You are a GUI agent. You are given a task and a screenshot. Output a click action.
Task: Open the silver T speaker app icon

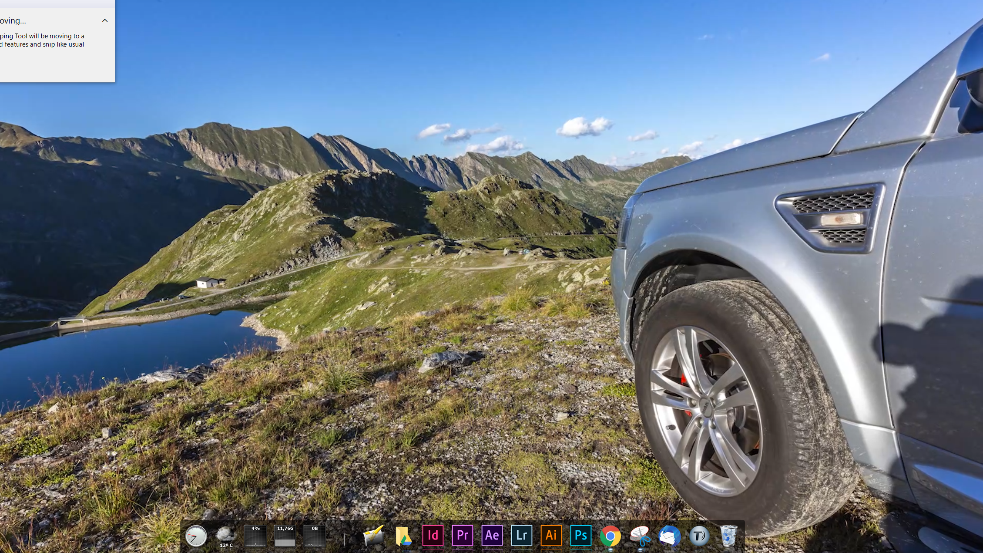coord(699,536)
